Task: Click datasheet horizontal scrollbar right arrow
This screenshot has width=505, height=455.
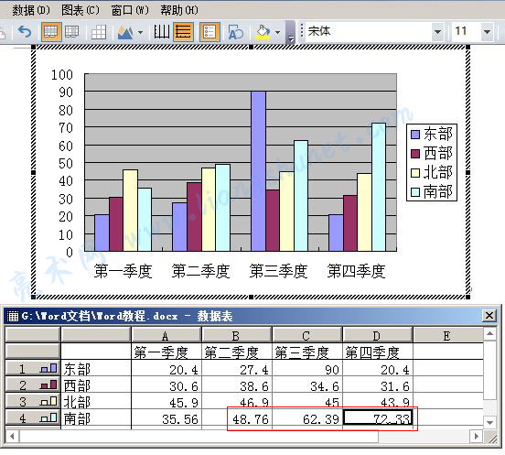Action: [x=477, y=437]
